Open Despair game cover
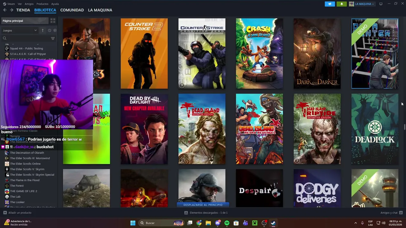The height and width of the screenshot is (228, 406). point(259,188)
